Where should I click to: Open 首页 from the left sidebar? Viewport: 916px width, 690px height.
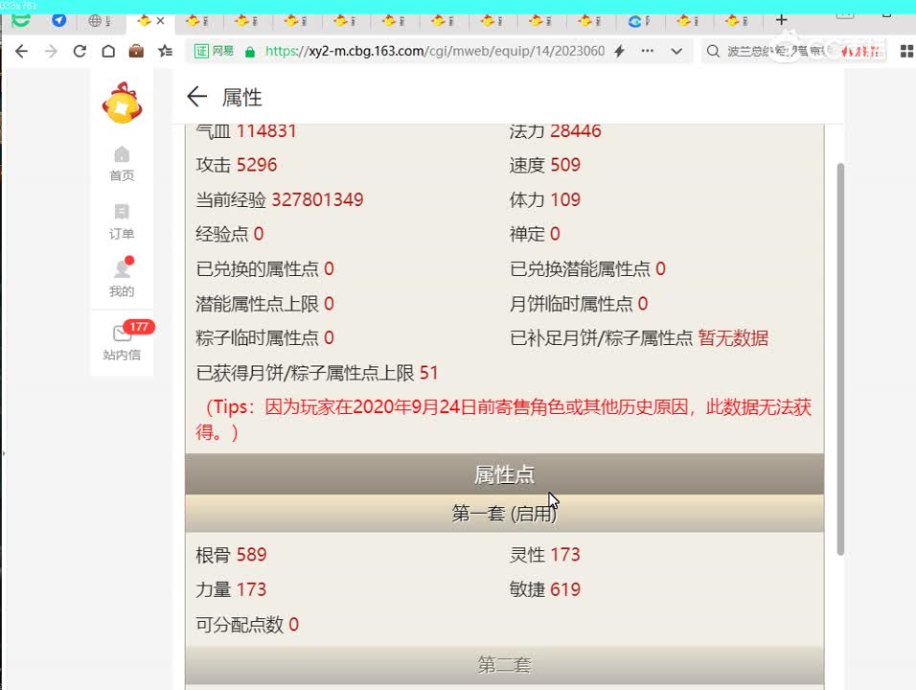pyautogui.click(x=122, y=164)
